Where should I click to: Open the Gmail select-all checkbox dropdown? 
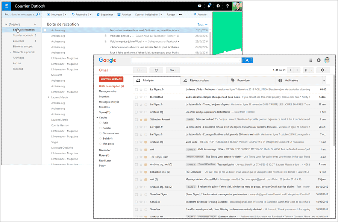coord(139,70)
